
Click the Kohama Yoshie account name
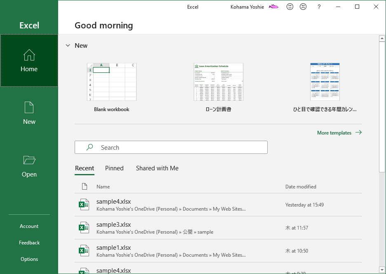[x=247, y=7]
